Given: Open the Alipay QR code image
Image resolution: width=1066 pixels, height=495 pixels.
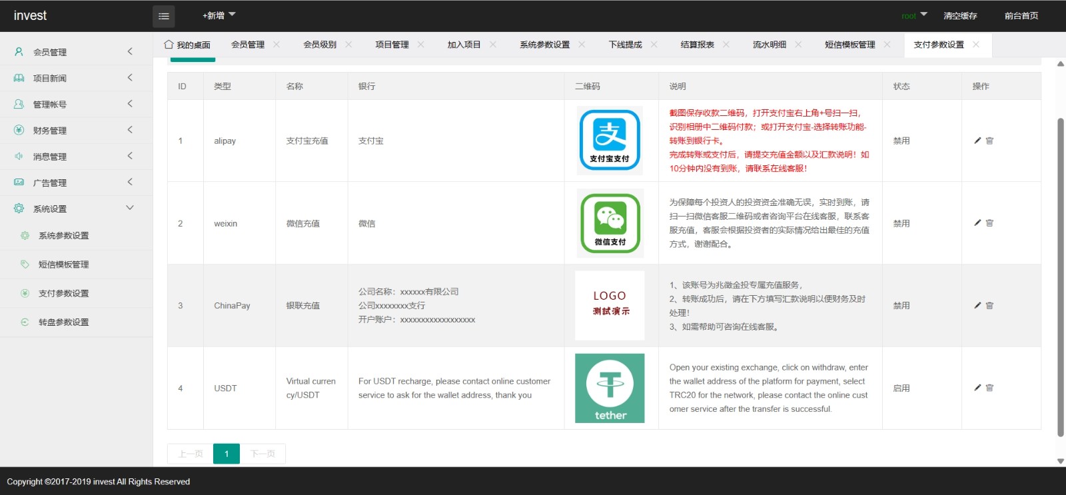Looking at the screenshot, I should point(610,141).
